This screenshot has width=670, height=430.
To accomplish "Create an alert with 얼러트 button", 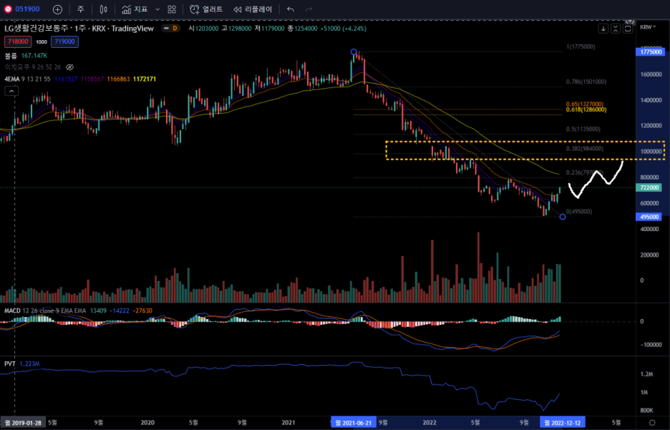I will click(x=206, y=9).
